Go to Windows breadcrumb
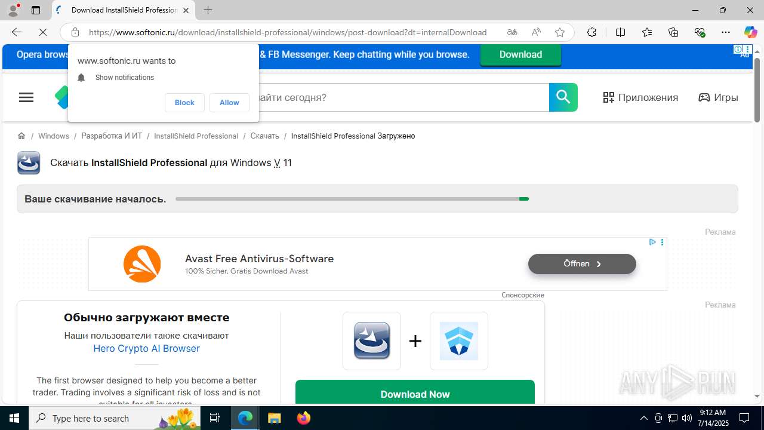The height and width of the screenshot is (430, 764). point(54,136)
